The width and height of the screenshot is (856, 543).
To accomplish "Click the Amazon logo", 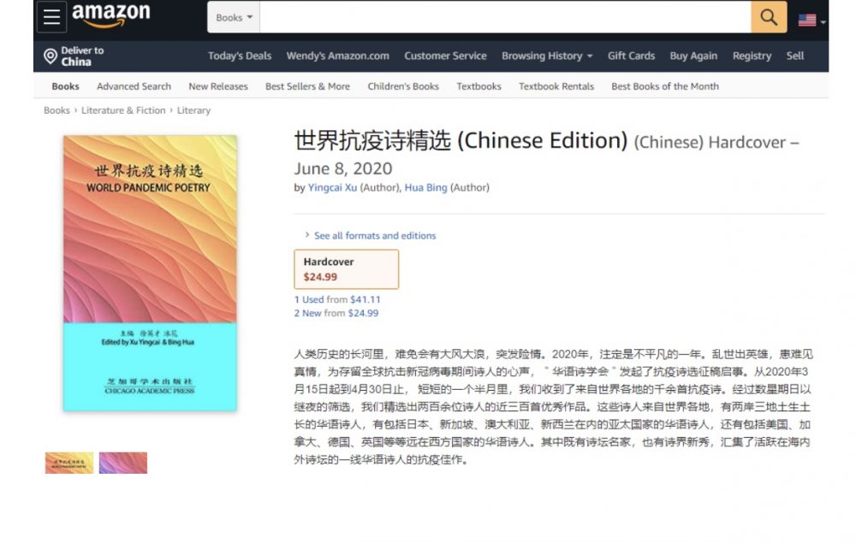I will tap(110, 16).
